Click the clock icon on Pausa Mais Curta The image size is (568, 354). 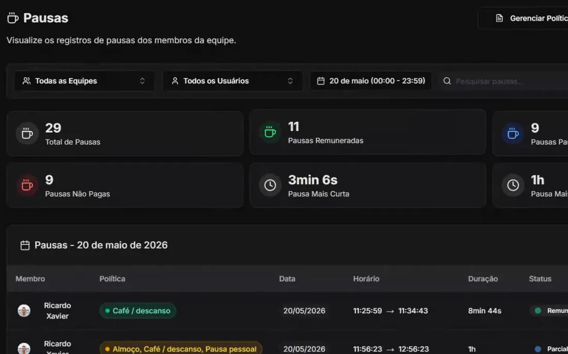tap(270, 185)
